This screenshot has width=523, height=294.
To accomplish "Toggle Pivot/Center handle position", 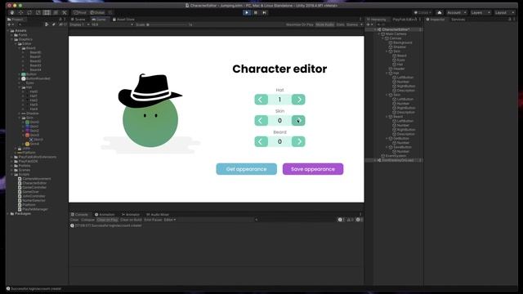I will click(x=80, y=13).
